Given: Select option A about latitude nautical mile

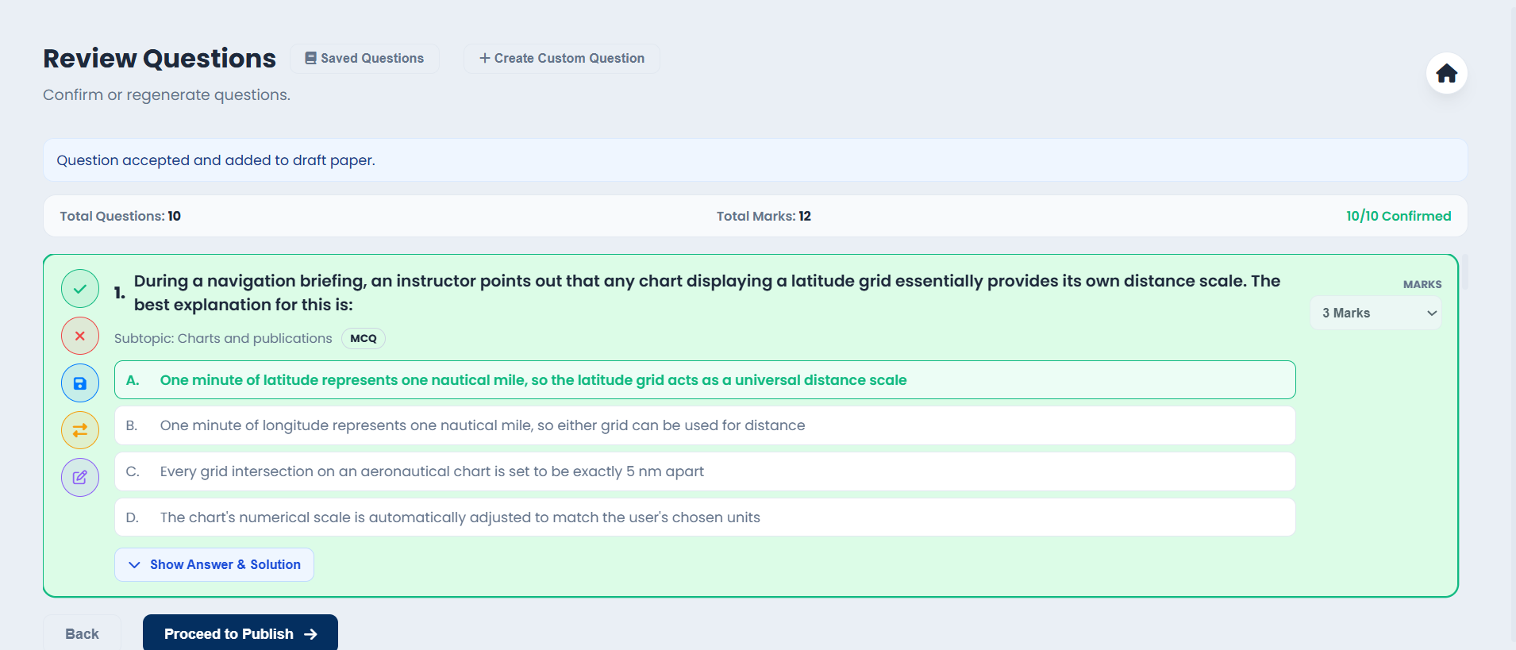Looking at the screenshot, I should coord(704,380).
